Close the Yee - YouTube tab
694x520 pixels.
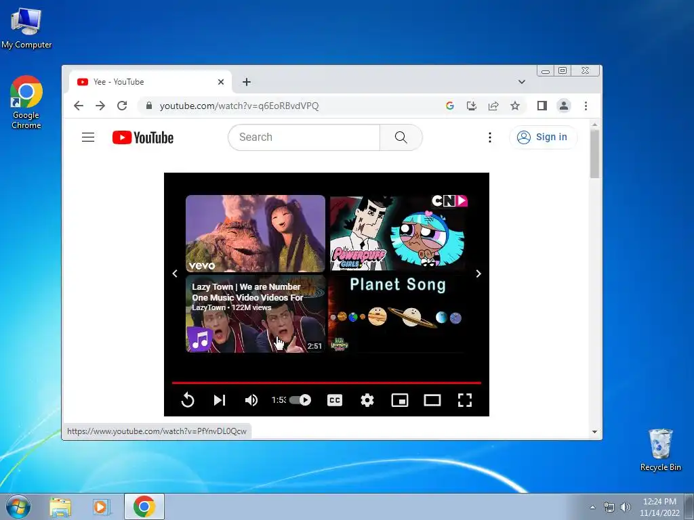pyautogui.click(x=221, y=82)
